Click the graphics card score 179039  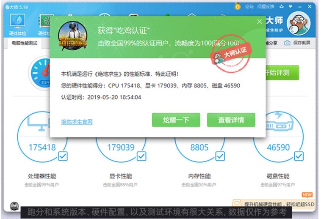[121, 147]
